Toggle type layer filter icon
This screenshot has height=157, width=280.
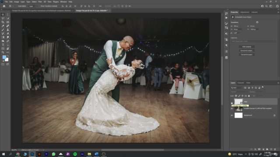(x=252, y=88)
